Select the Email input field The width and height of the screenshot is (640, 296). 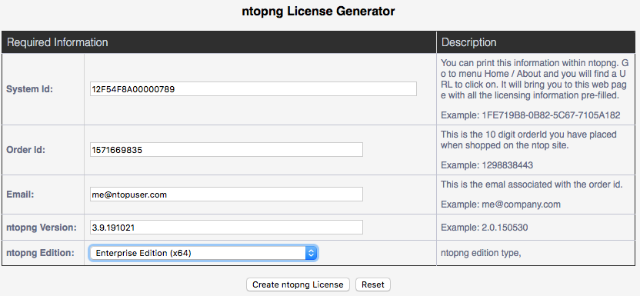pyautogui.click(x=226, y=195)
